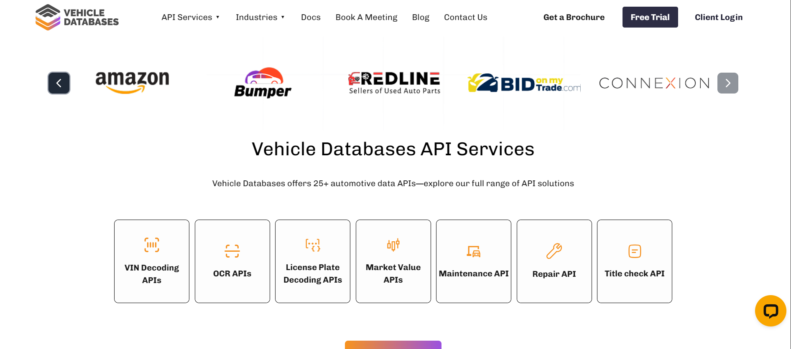
Task: Open the Docs menu item
Action: pyautogui.click(x=311, y=17)
